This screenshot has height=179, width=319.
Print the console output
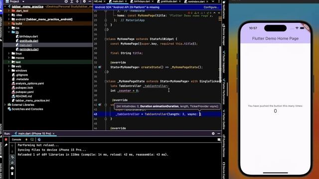coord(12,168)
